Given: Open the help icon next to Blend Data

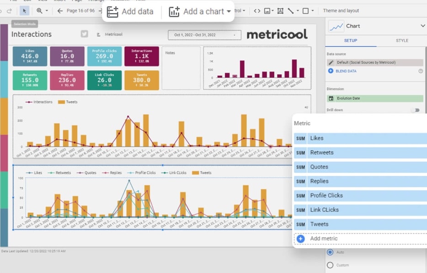Looking at the screenshot, I should point(421,71).
